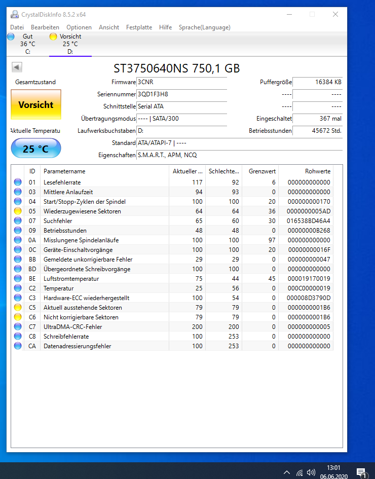
Task: Open the Bearbeiten menu
Action: tap(45, 27)
